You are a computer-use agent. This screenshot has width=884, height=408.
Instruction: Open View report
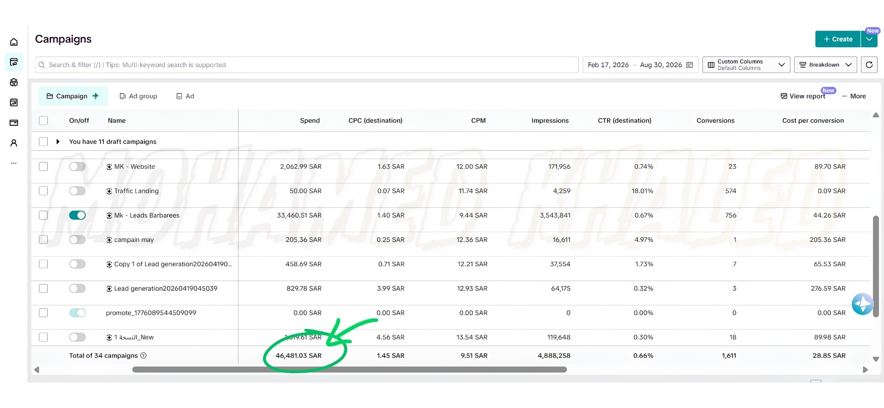tap(803, 96)
